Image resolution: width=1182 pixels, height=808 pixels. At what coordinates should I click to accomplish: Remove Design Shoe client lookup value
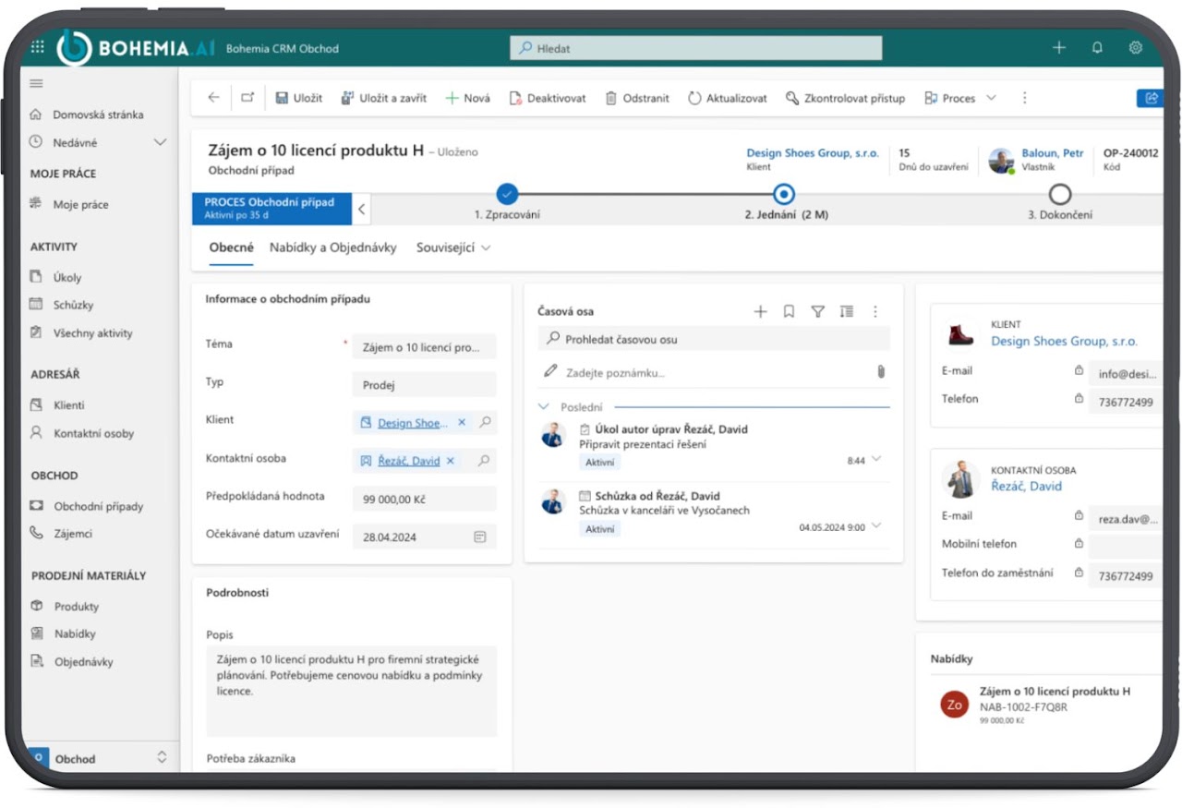[462, 423]
